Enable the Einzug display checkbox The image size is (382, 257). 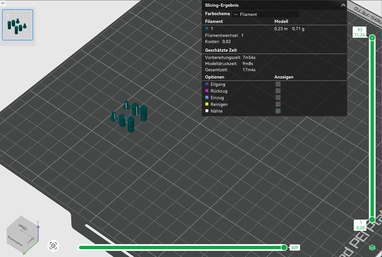[278, 97]
